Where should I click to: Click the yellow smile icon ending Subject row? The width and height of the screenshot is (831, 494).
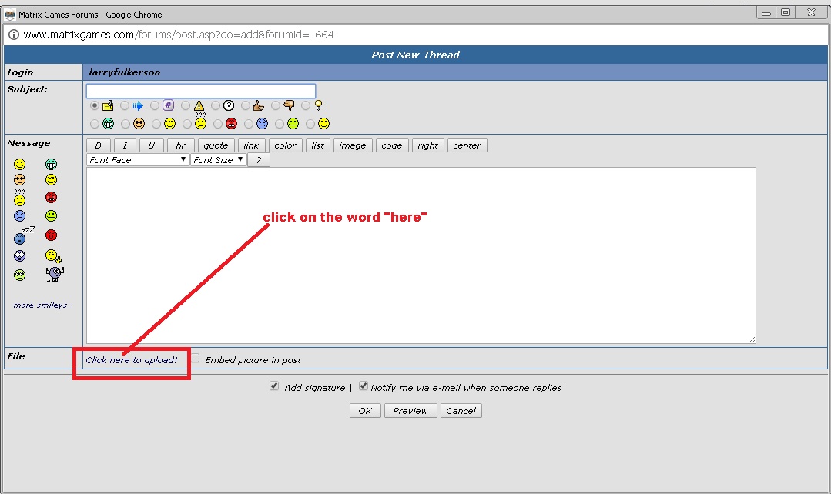[323, 124]
